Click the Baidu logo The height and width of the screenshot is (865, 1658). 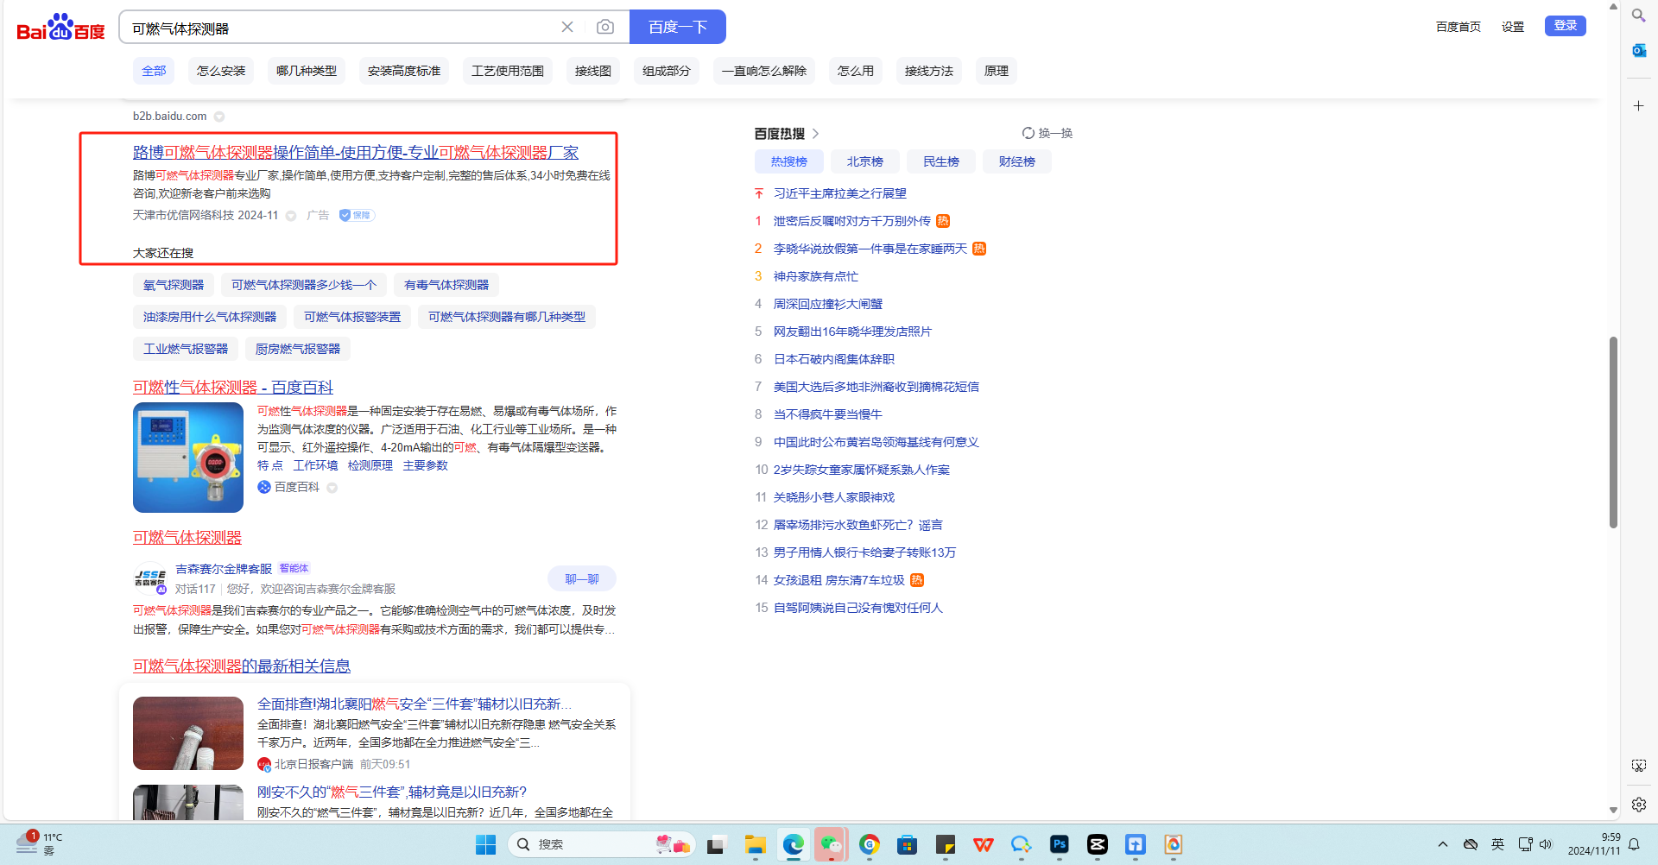tap(60, 28)
